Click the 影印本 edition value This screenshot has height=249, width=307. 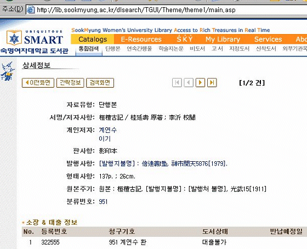108,151
